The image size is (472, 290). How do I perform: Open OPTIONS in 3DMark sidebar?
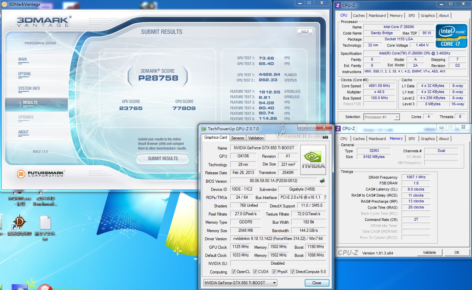(24, 74)
